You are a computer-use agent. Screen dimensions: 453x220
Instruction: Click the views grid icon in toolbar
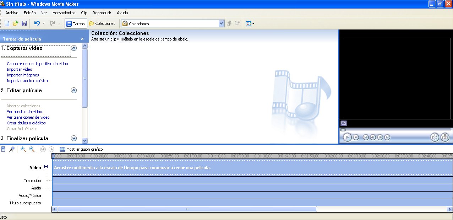(x=249, y=24)
